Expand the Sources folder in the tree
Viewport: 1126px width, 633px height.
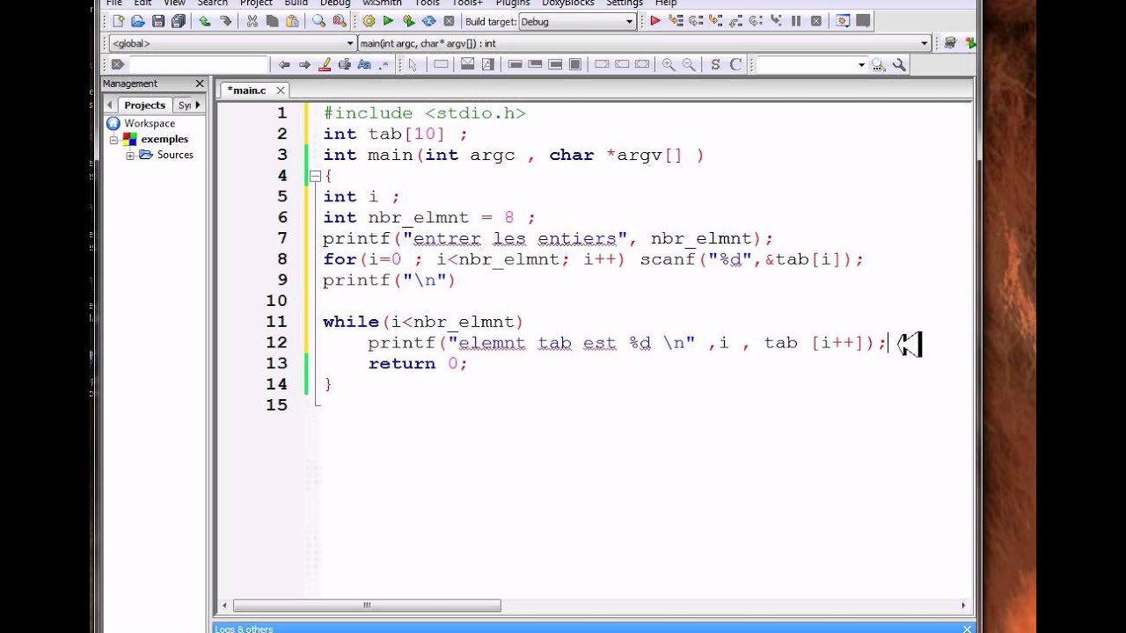pyautogui.click(x=130, y=155)
